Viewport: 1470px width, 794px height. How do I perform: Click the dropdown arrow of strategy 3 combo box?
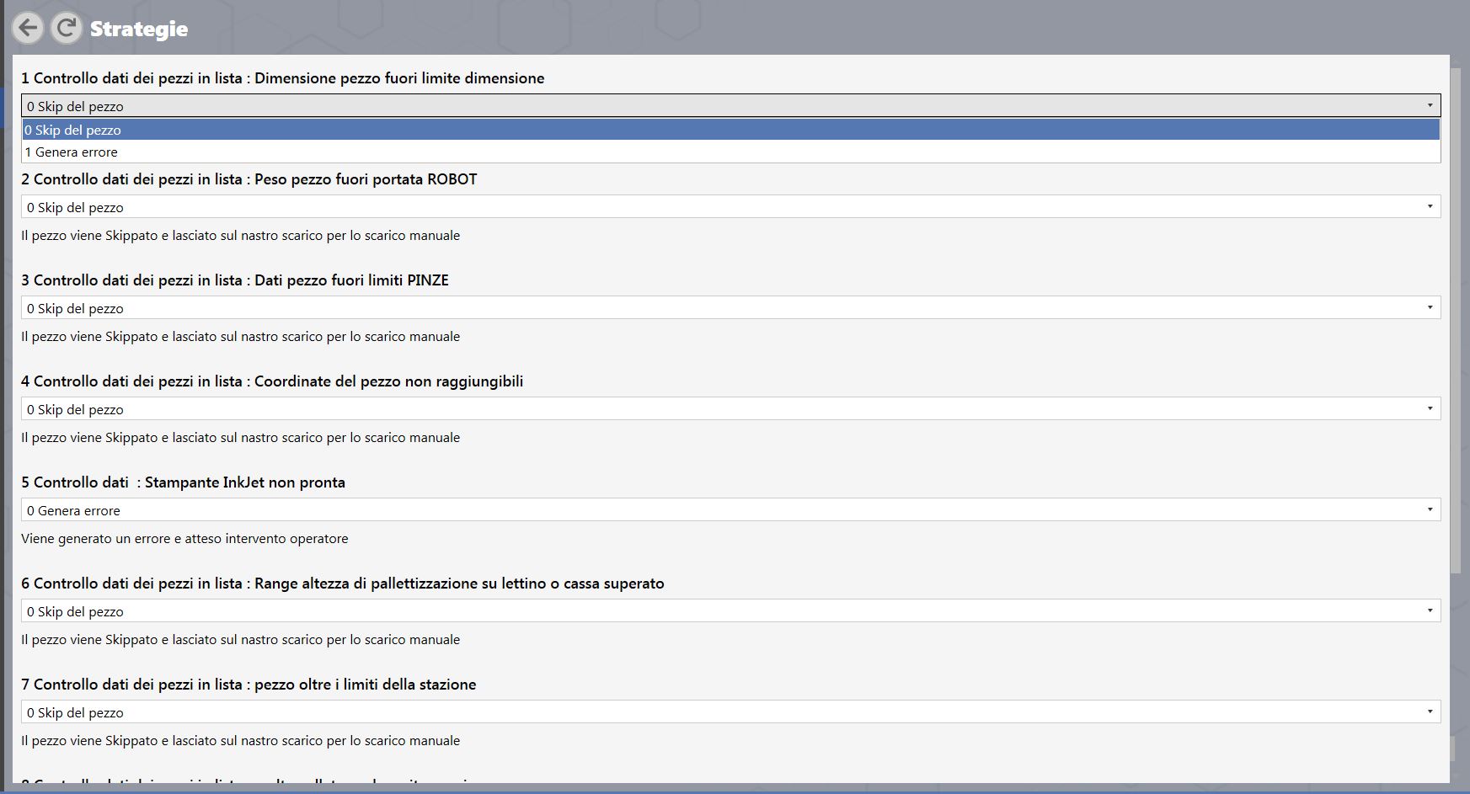pos(1430,307)
